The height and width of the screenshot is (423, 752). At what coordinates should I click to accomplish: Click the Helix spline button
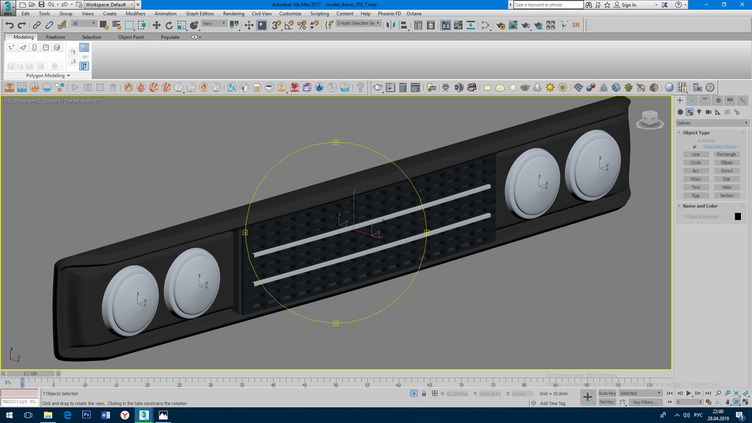pos(726,187)
